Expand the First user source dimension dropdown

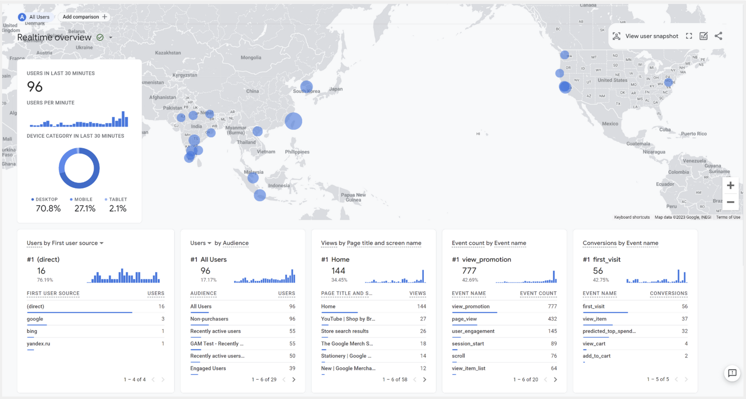click(101, 243)
